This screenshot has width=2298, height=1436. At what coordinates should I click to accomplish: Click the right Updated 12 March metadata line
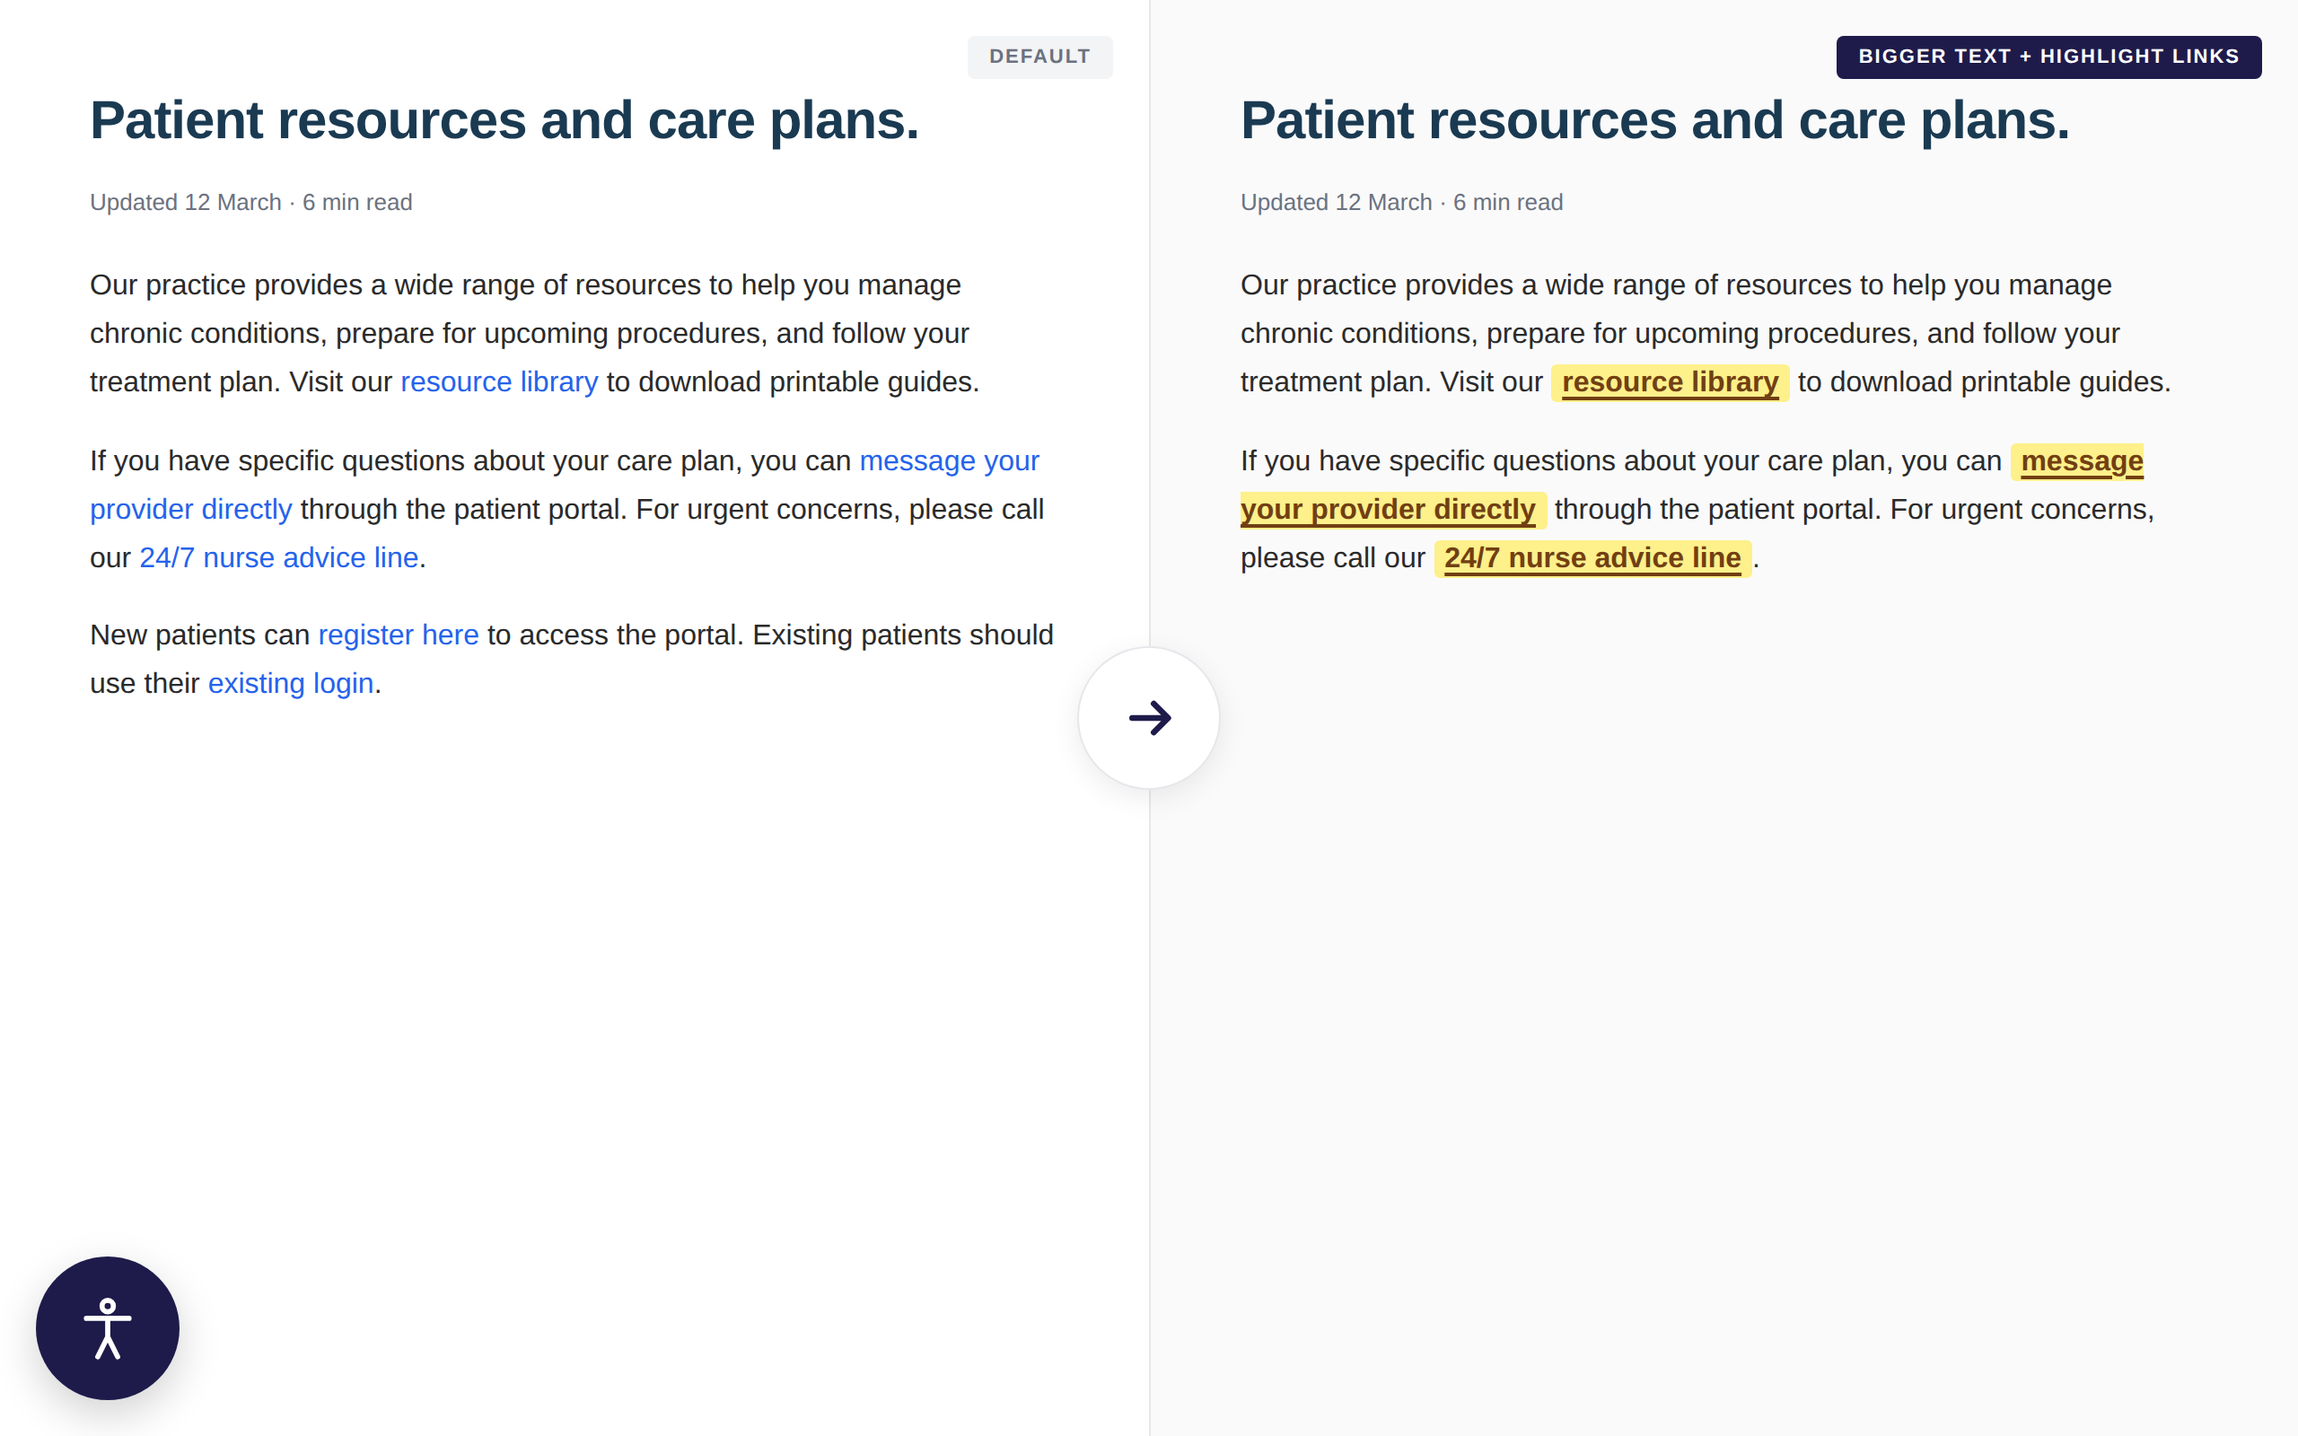click(1401, 202)
